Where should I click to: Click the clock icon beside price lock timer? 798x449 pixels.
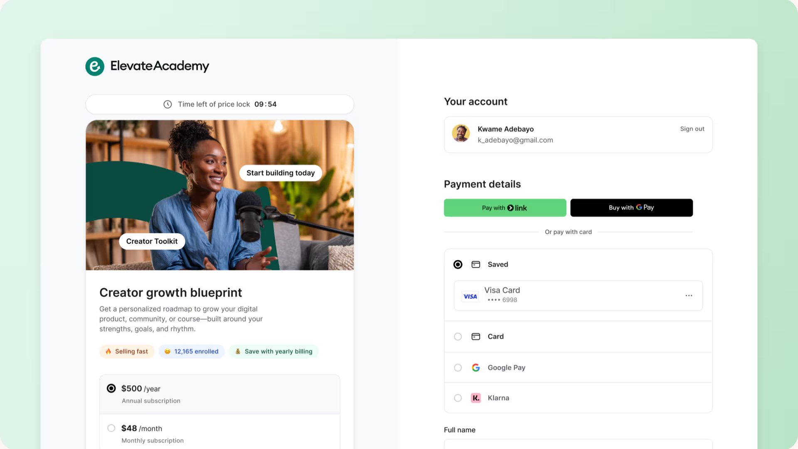click(167, 104)
